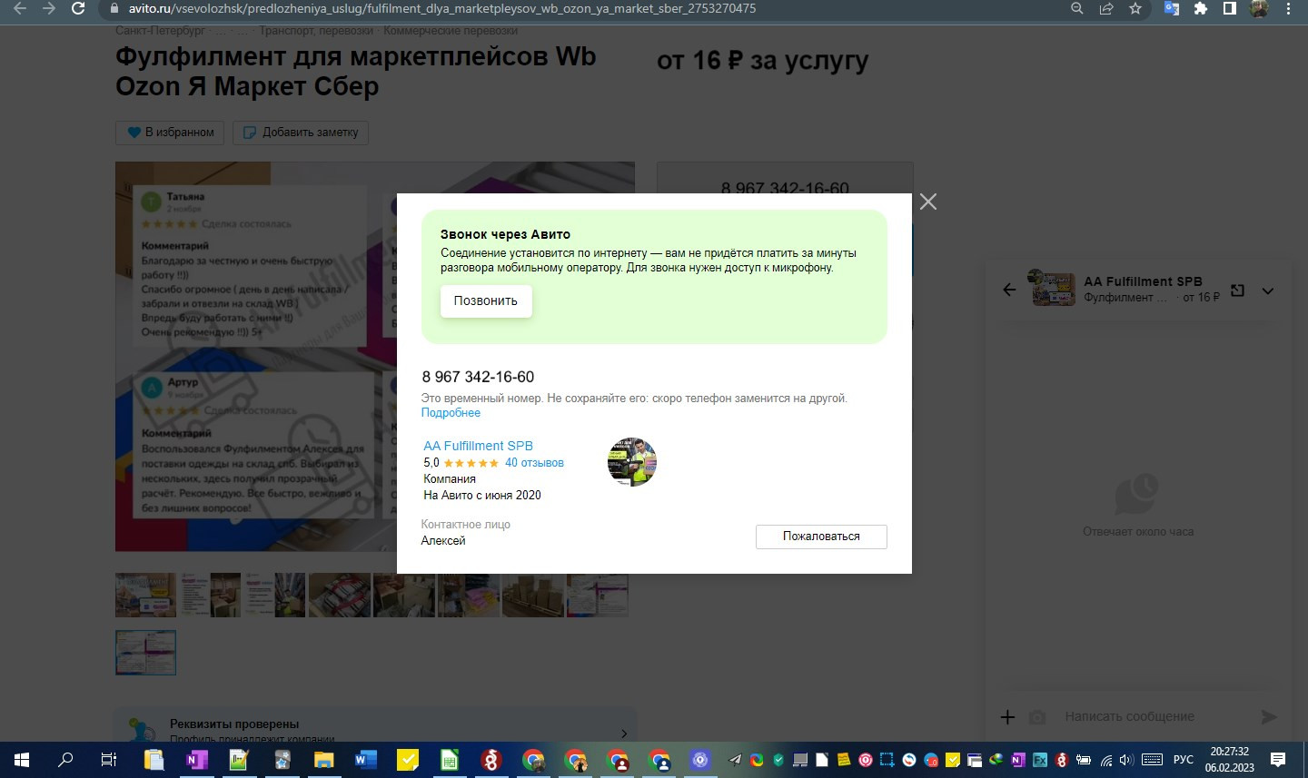Click the share page icon

(x=1106, y=8)
